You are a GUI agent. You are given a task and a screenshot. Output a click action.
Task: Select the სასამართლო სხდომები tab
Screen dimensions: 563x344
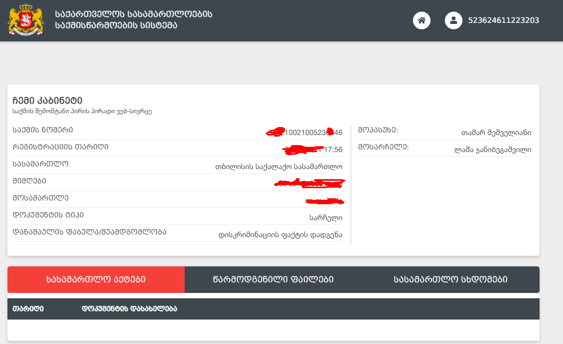(x=450, y=280)
